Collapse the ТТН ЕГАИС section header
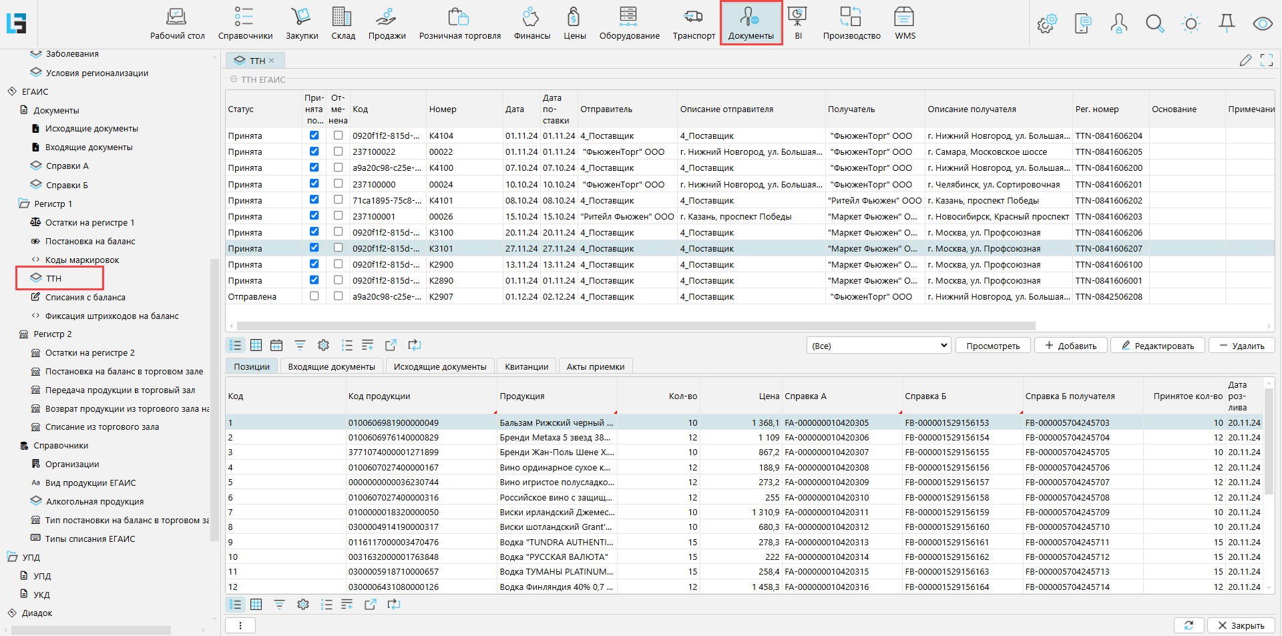1282x636 pixels. [234, 79]
